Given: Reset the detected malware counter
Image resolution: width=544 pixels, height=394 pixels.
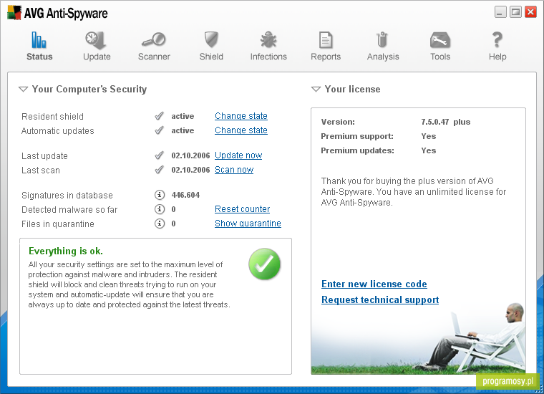Looking at the screenshot, I should (242, 209).
